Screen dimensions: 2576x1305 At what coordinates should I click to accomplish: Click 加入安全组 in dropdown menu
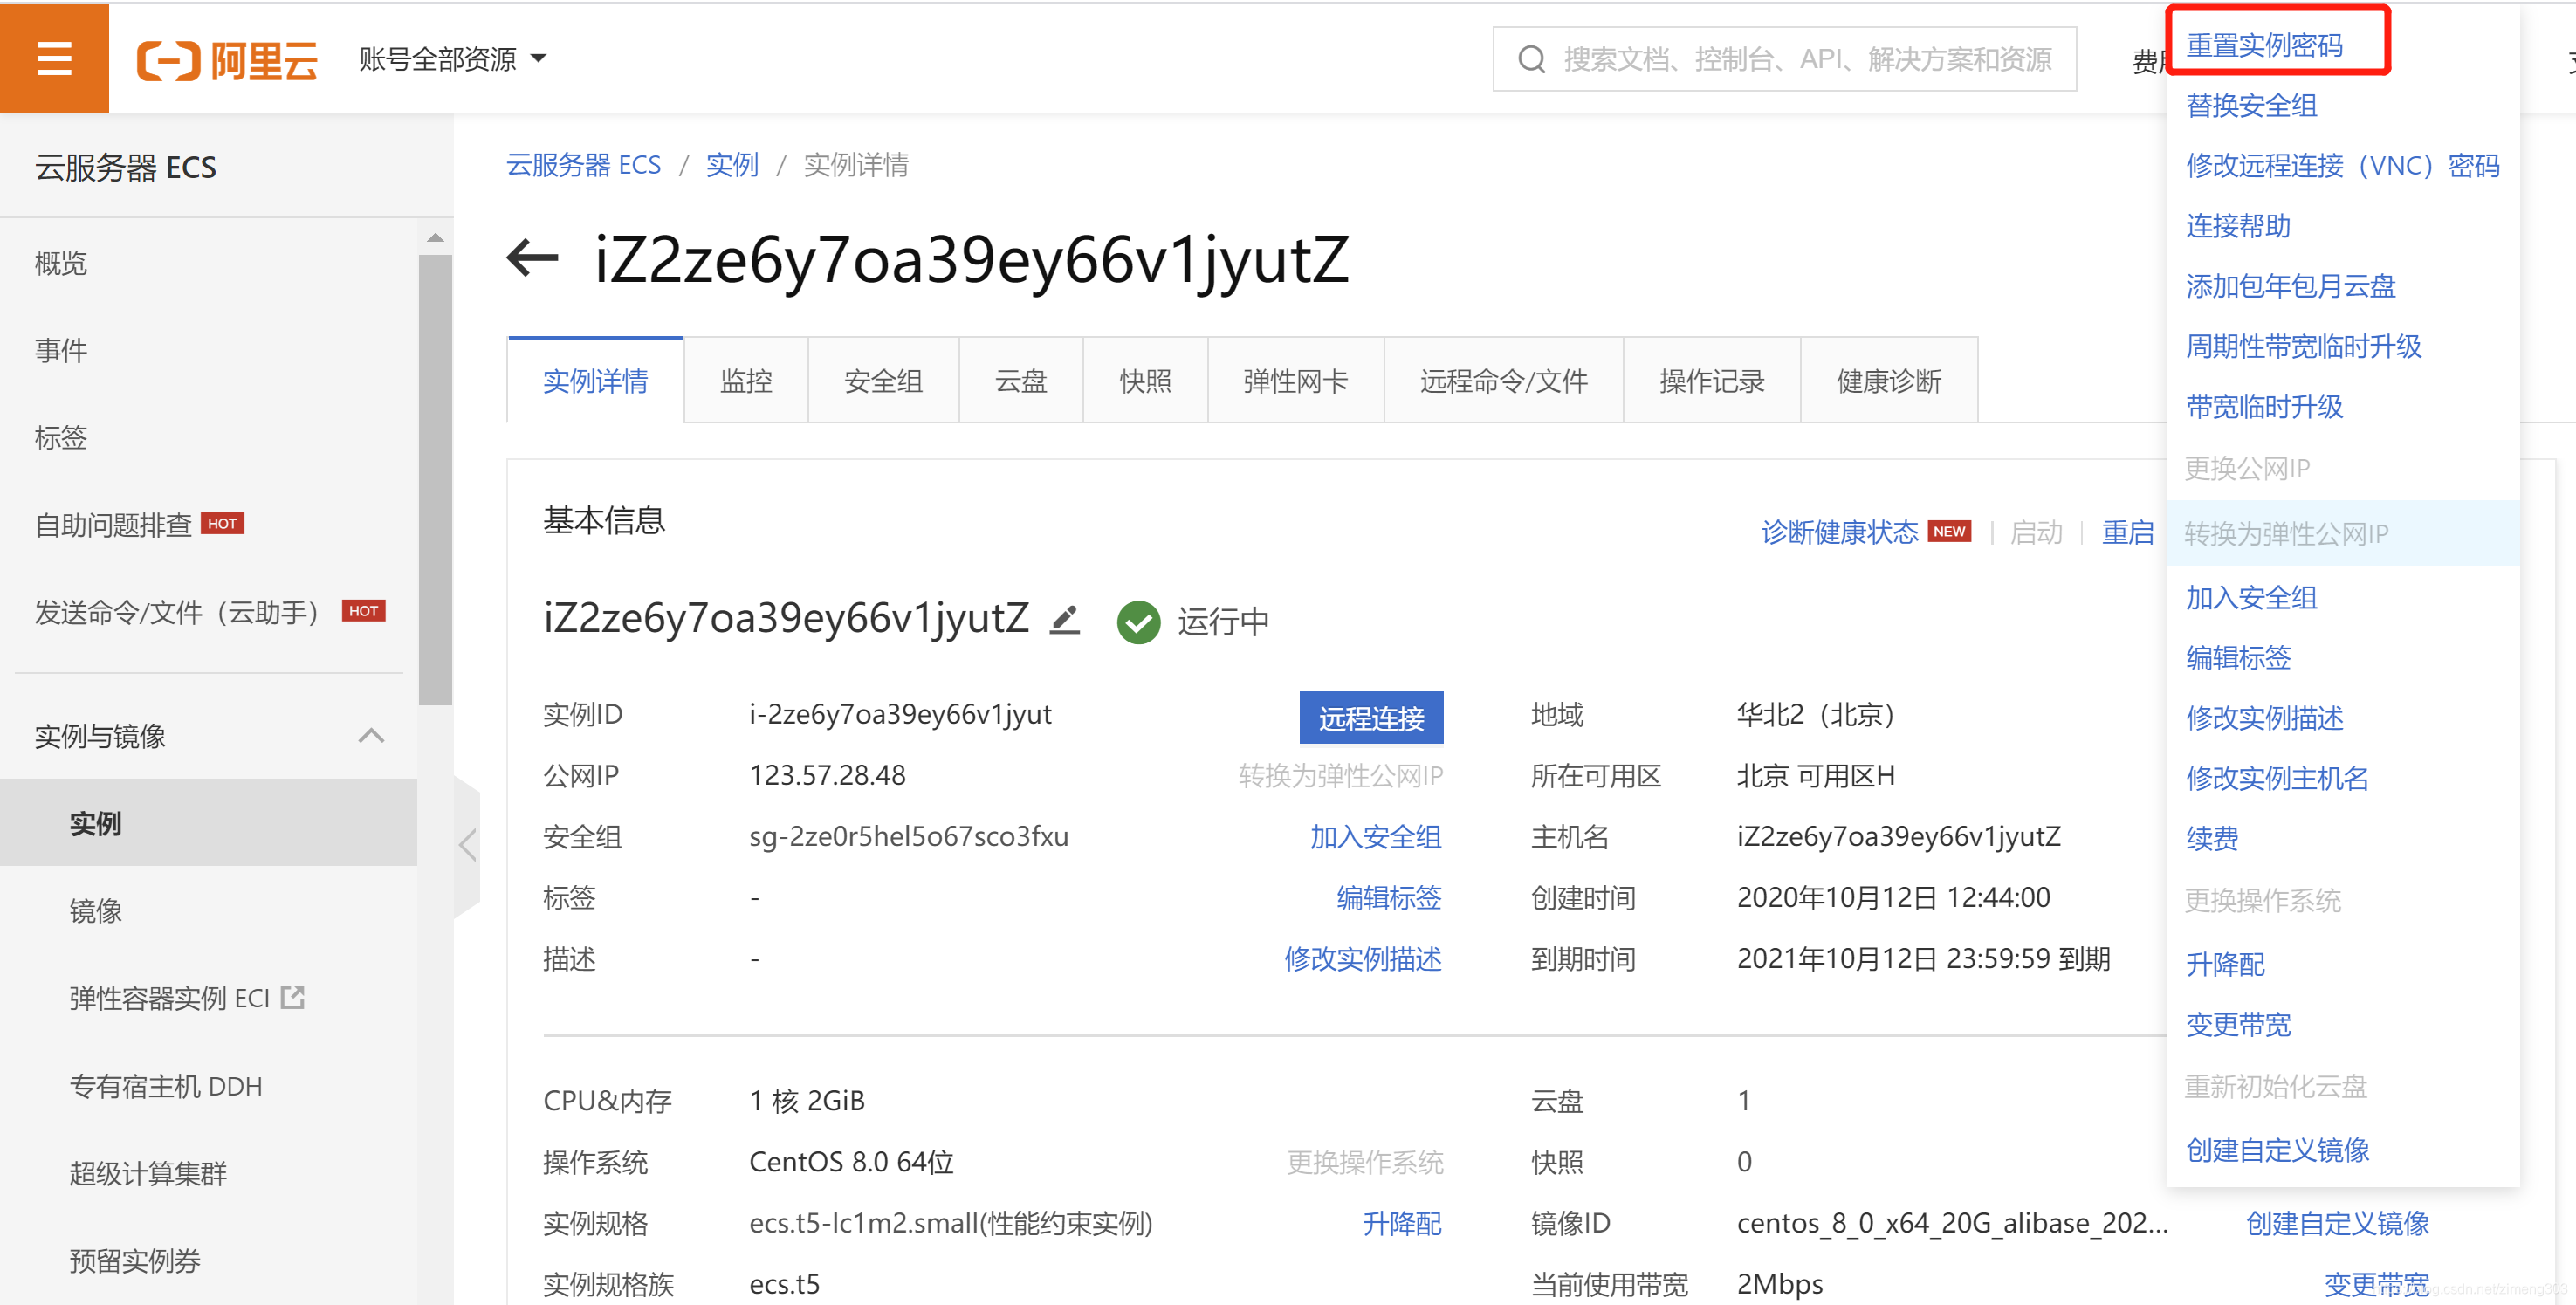pos(2251,597)
